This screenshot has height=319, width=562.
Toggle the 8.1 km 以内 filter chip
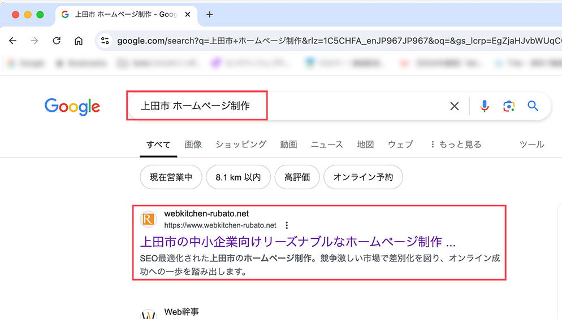point(239,177)
